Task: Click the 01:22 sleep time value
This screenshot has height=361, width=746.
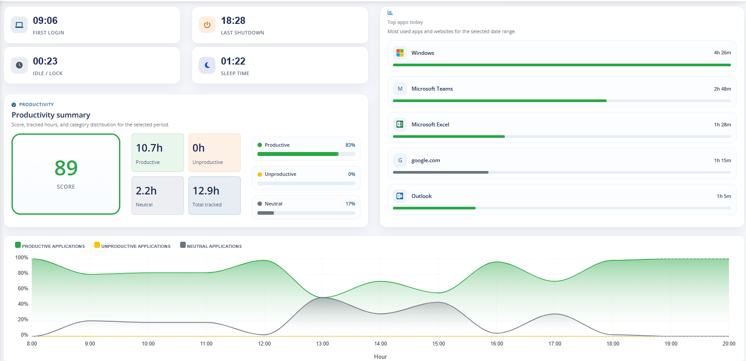Action: 233,61
